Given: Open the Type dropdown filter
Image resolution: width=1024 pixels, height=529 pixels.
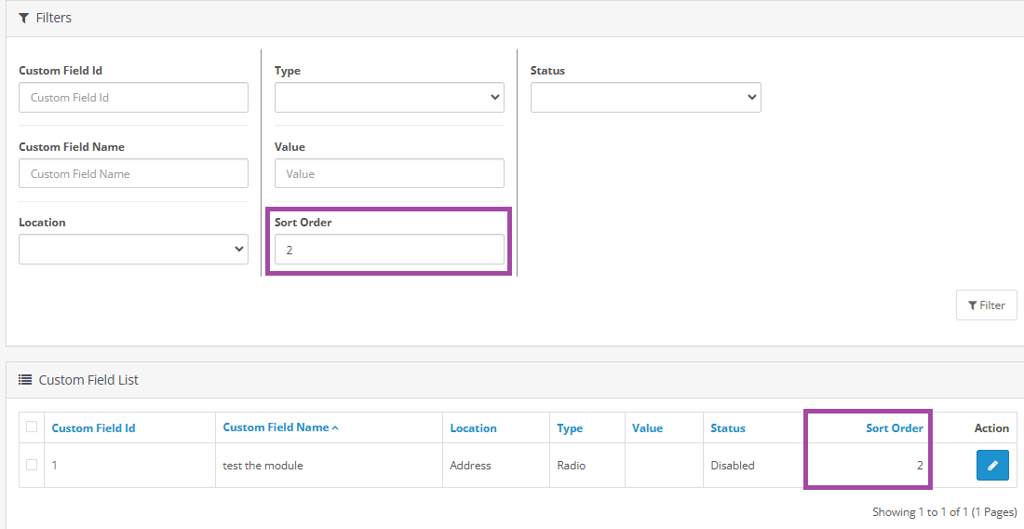Looking at the screenshot, I should click(x=389, y=97).
